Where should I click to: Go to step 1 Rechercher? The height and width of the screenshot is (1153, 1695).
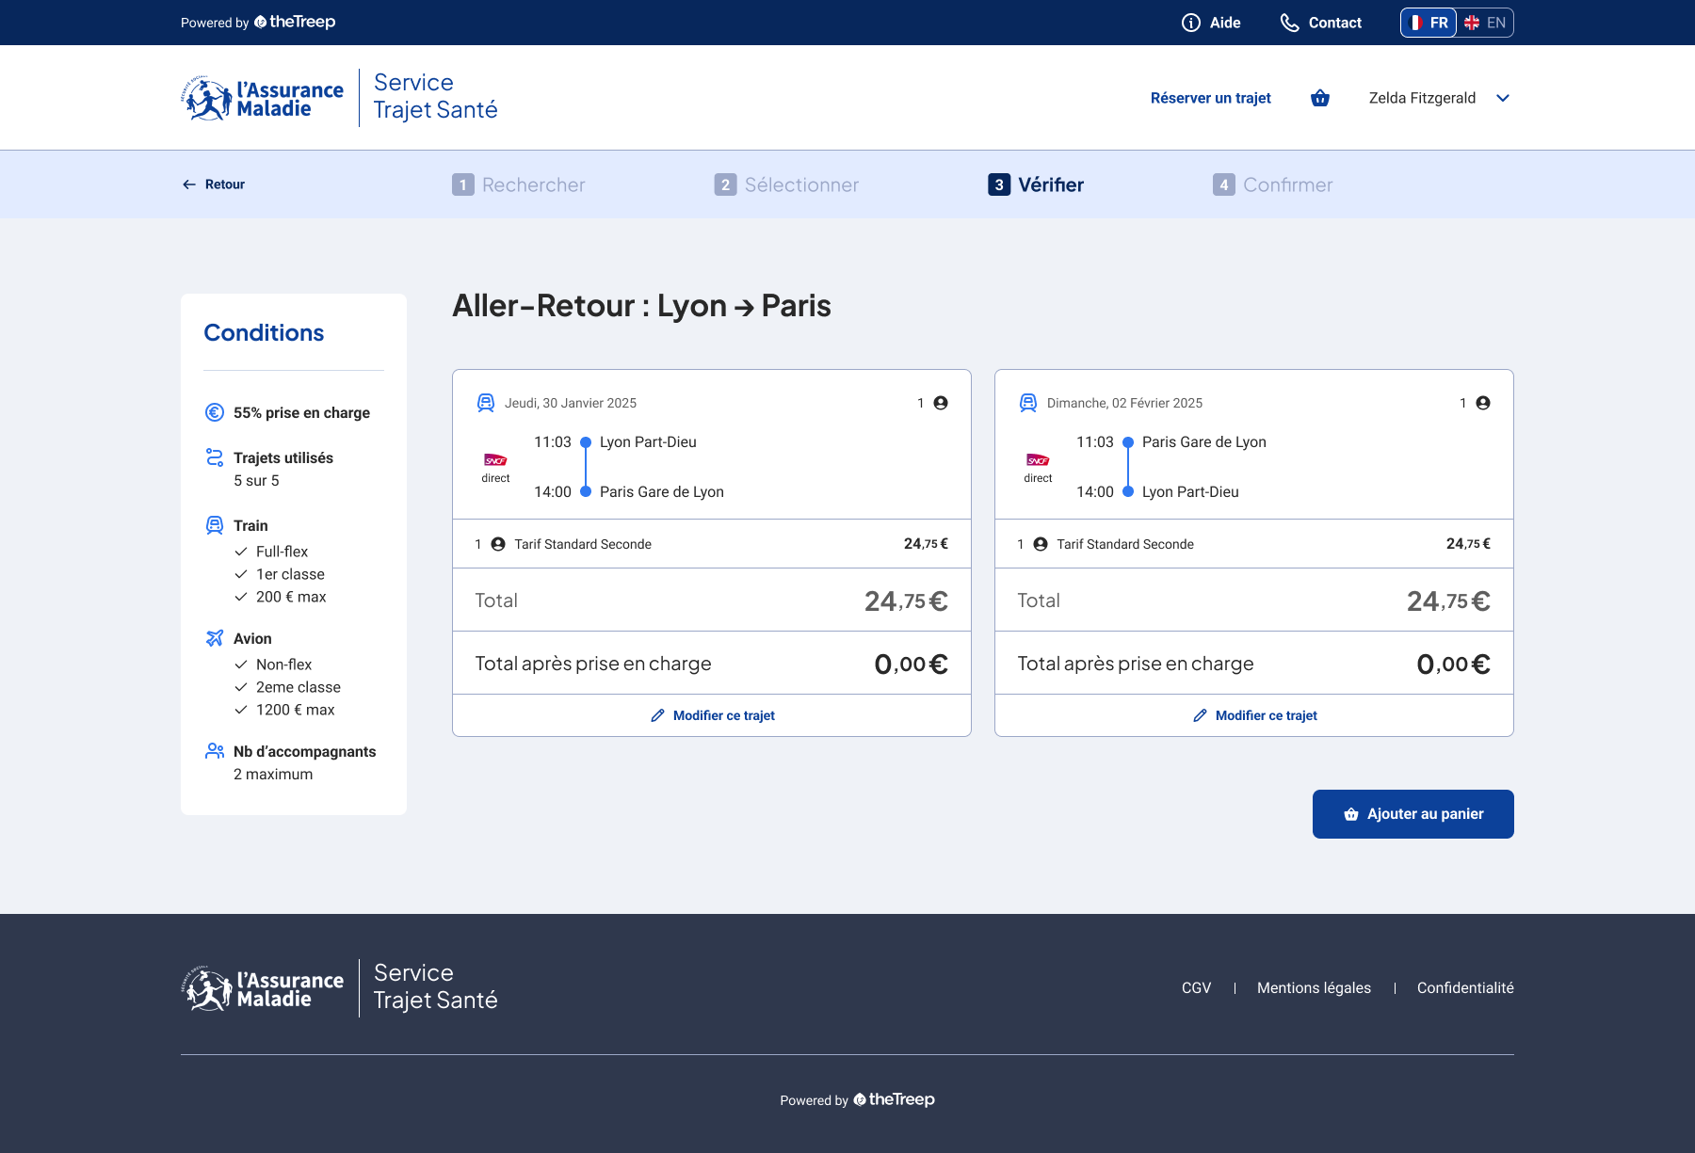519,184
